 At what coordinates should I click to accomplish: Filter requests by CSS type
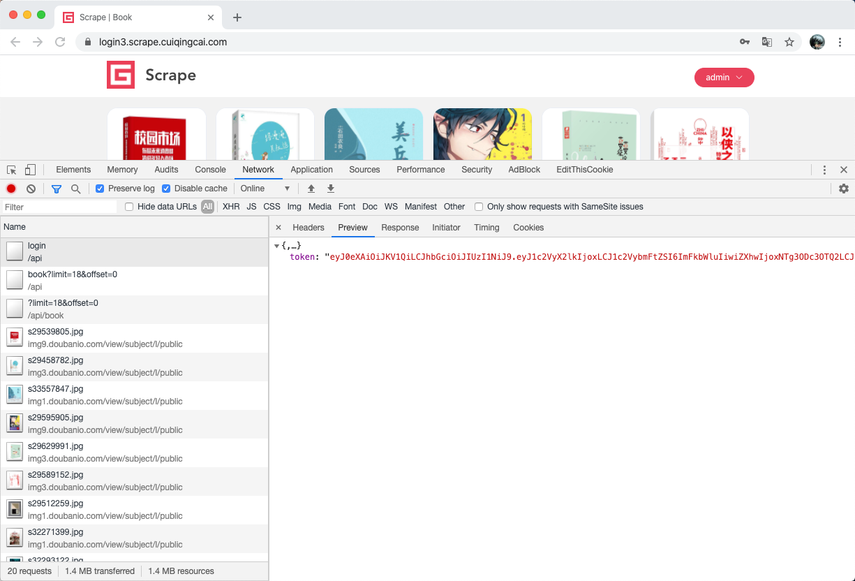272,207
